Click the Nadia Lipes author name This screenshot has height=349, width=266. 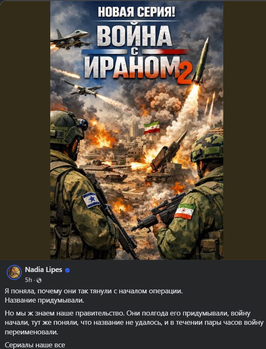pyautogui.click(x=44, y=270)
